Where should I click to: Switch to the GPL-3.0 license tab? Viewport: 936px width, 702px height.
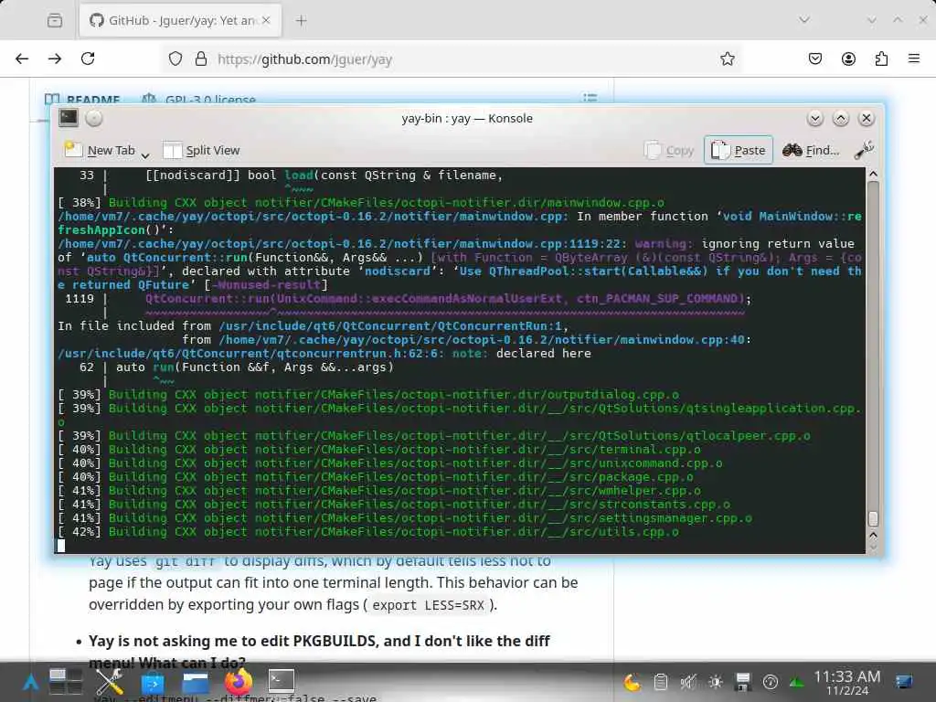coord(199,99)
